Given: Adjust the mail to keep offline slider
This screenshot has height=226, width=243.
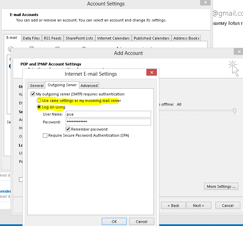Looking at the screenshot, I should coord(234,111).
